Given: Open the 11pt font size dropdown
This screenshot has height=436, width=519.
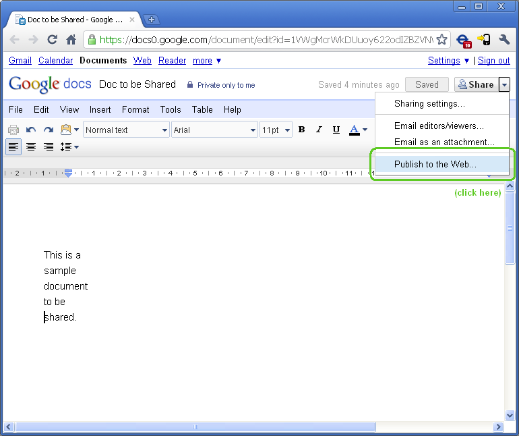Looking at the screenshot, I should 276,130.
